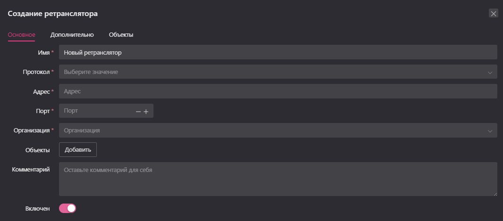Click the Комментарий field label

[31, 170]
